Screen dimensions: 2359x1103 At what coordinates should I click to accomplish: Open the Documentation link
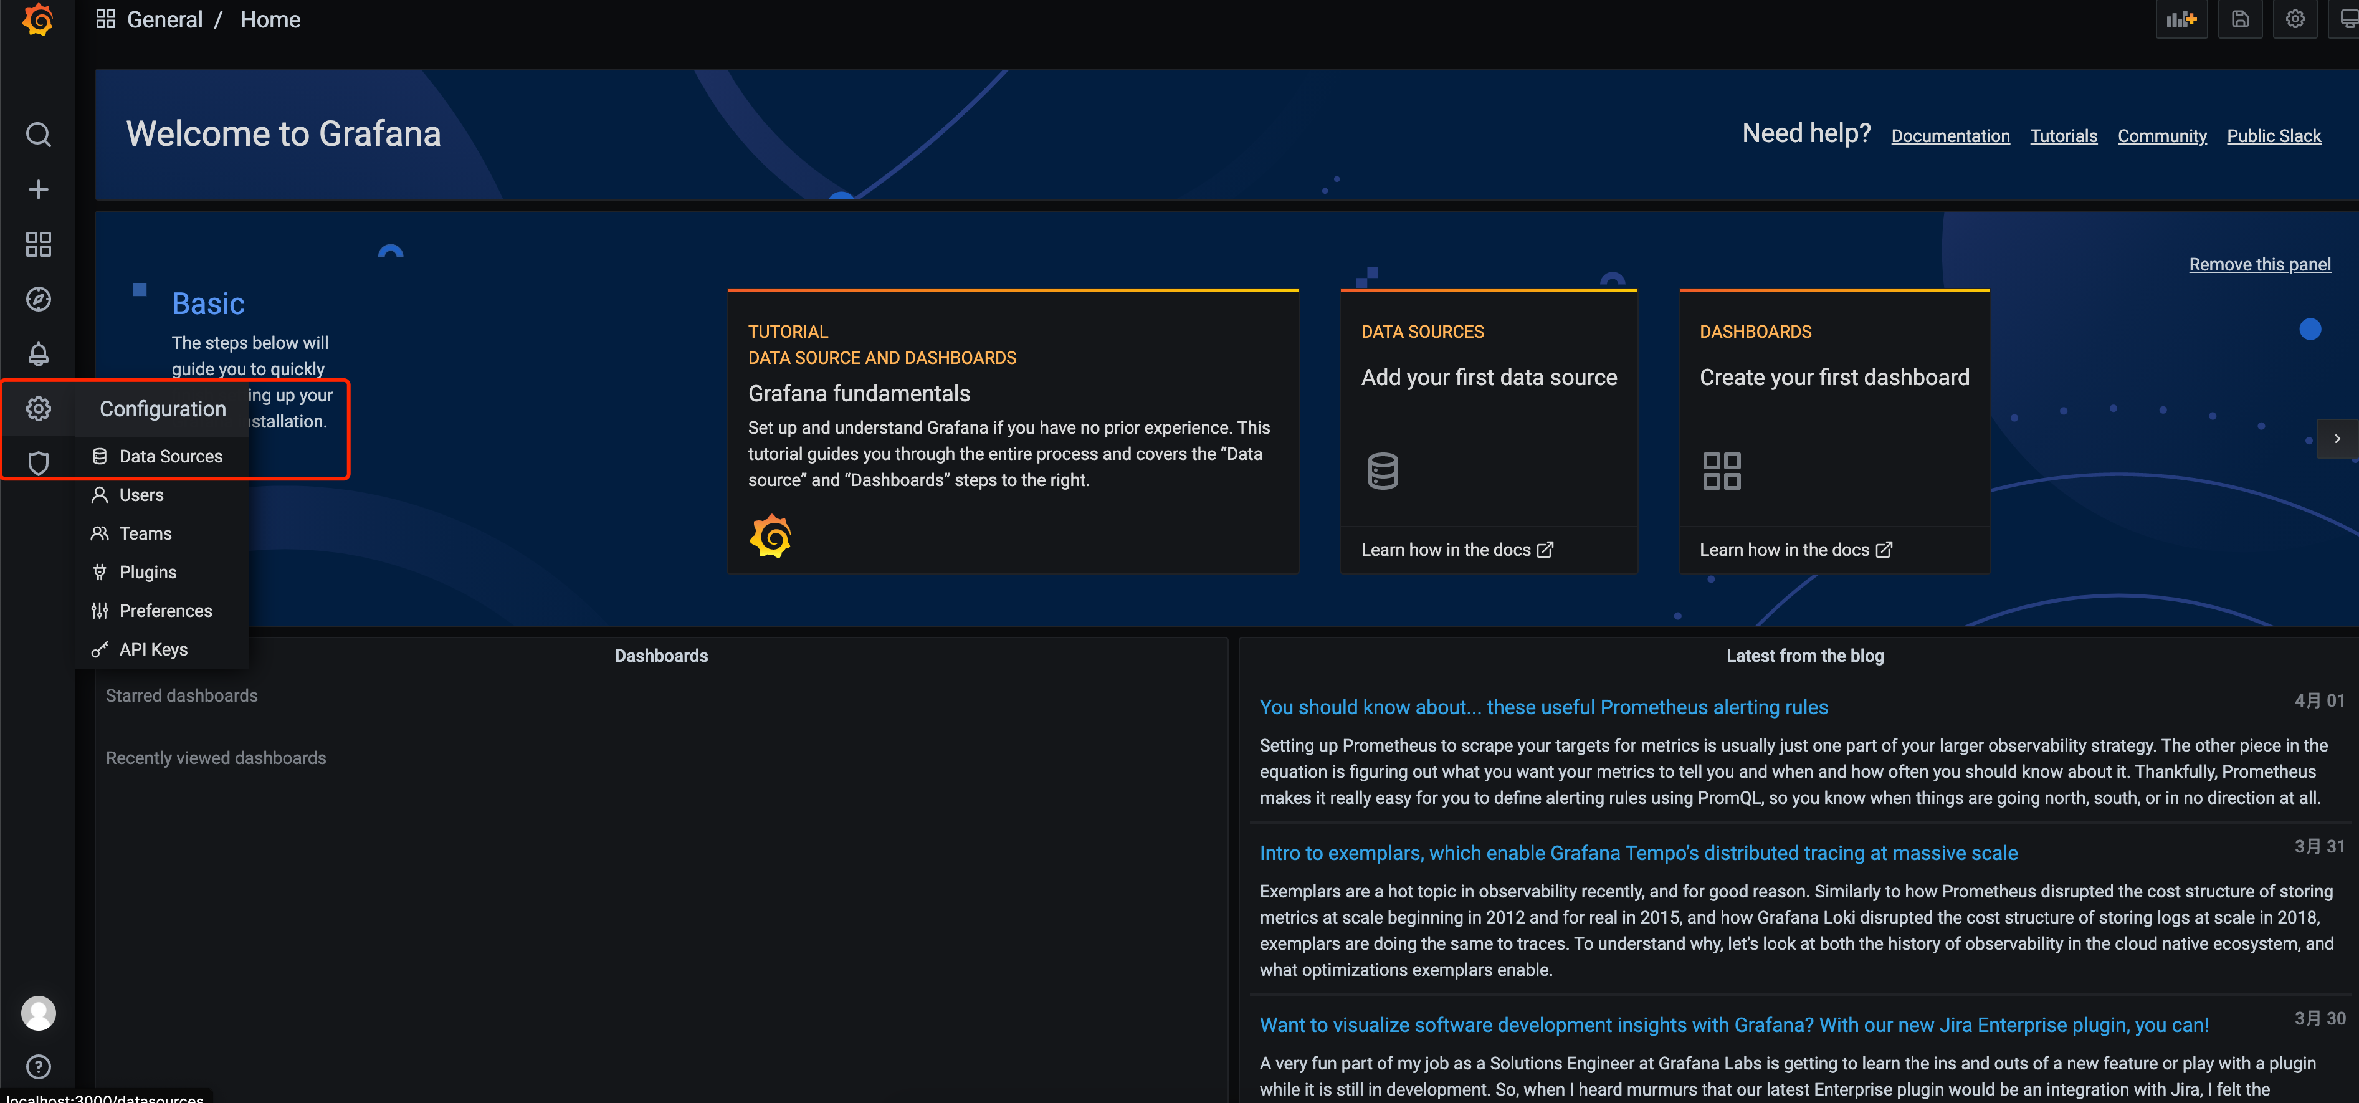[1950, 136]
